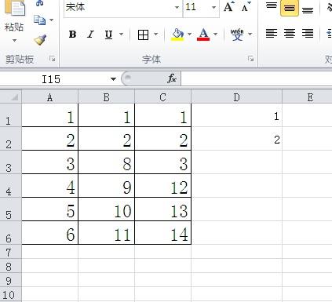Open the Font dialog launcher
The width and height of the screenshot is (332, 302).
[x=250, y=59]
